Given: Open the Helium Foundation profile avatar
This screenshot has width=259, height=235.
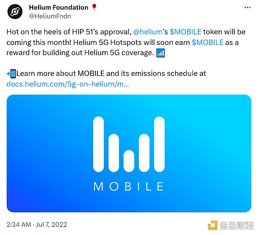Looking at the screenshot, I should pos(15,12).
